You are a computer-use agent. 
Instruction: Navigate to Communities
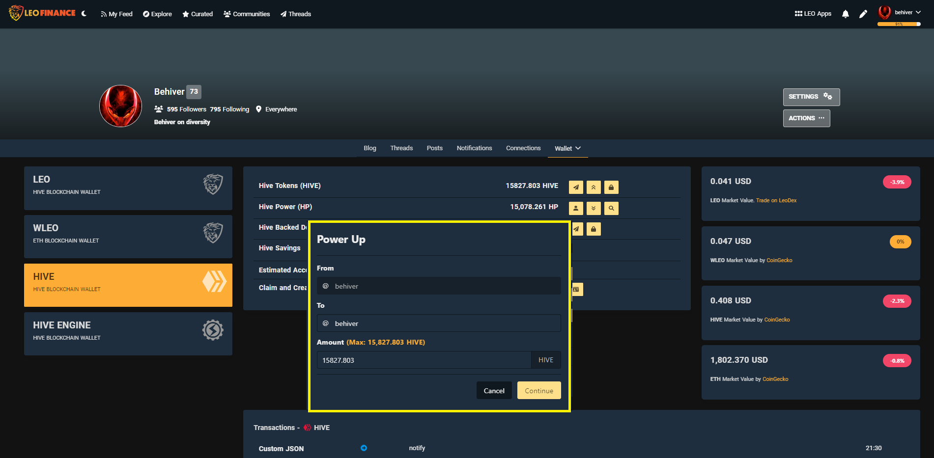(x=247, y=14)
